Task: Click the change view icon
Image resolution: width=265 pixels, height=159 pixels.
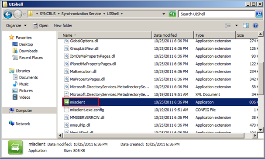Action: point(228,25)
